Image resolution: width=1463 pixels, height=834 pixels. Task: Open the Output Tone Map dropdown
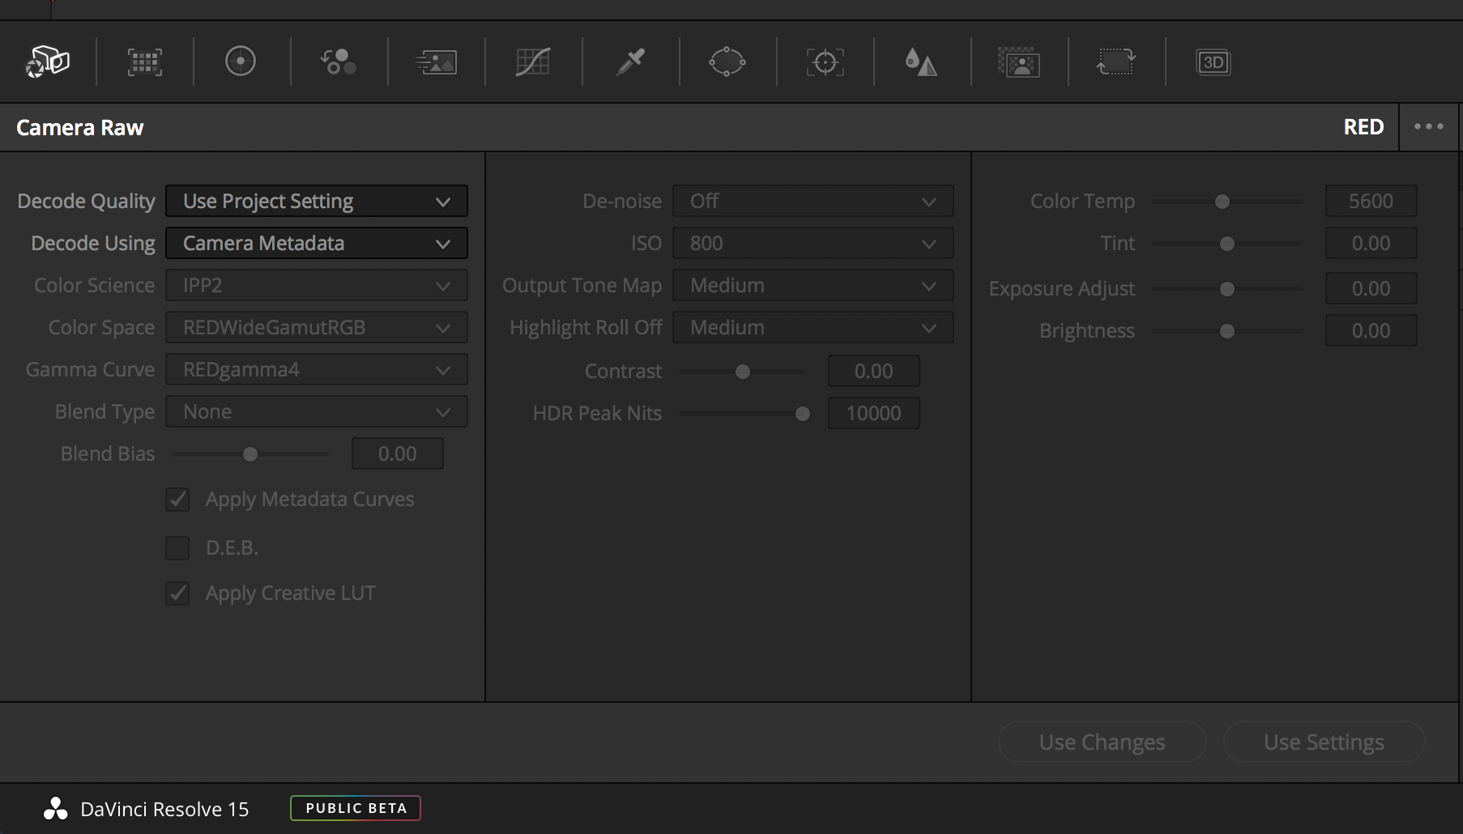[x=813, y=285]
